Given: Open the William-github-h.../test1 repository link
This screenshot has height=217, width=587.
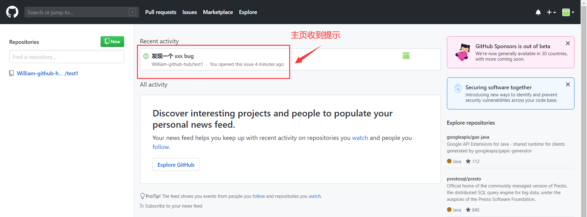Looking at the screenshot, I should (x=47, y=73).
